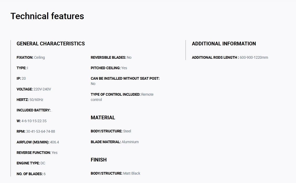Click the Additional Information section heading
Screen dimensions: 296x183
pos(224,44)
